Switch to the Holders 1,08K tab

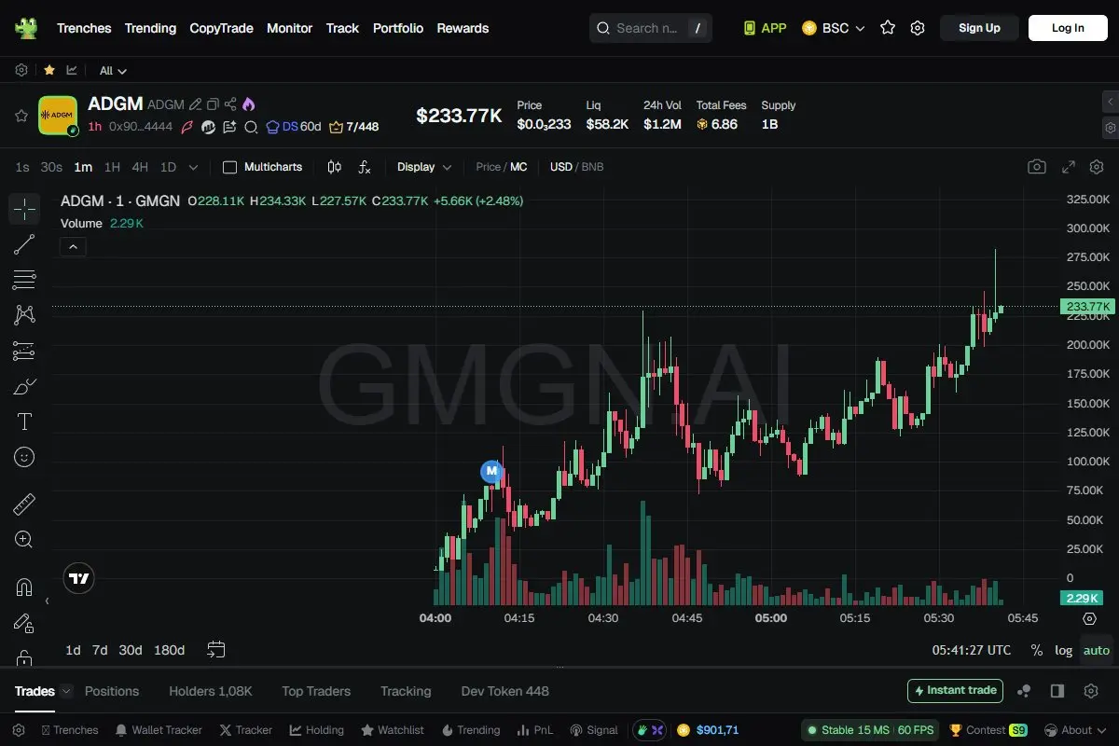pos(211,691)
